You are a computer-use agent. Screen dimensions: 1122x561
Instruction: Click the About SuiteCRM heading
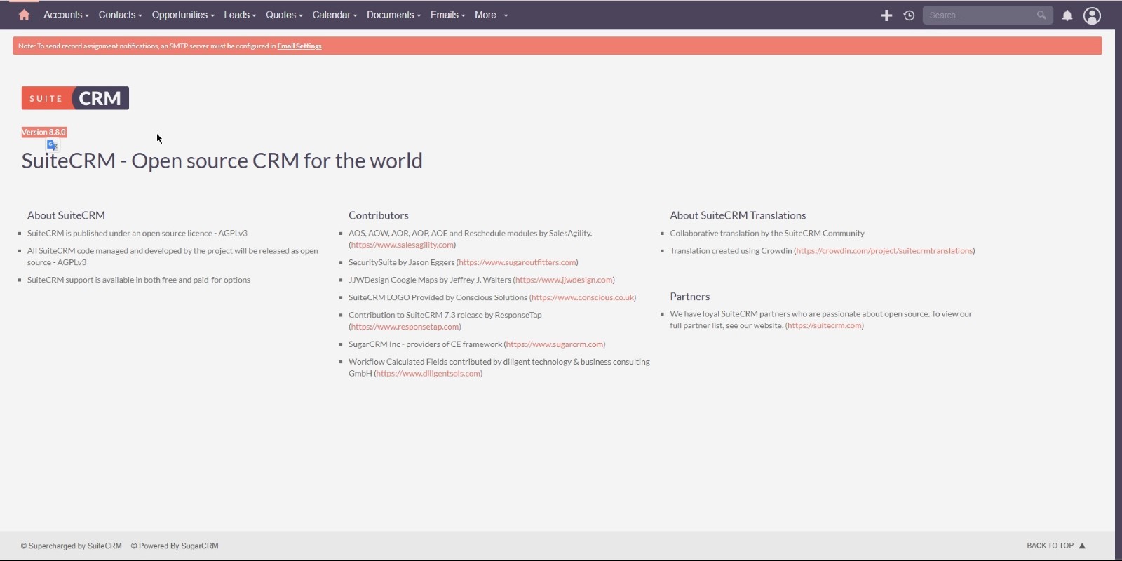pyautogui.click(x=66, y=215)
